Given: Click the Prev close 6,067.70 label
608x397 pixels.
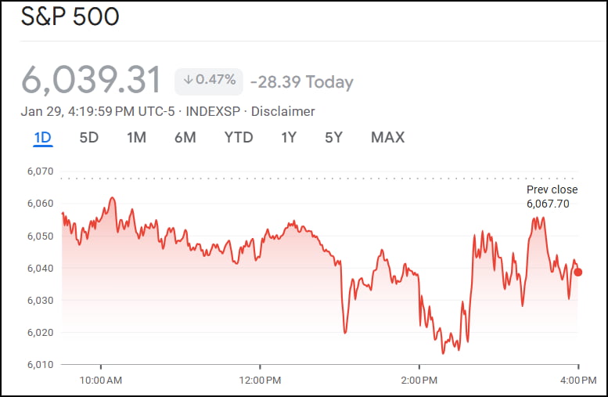Looking at the screenshot, I should click(x=552, y=197).
